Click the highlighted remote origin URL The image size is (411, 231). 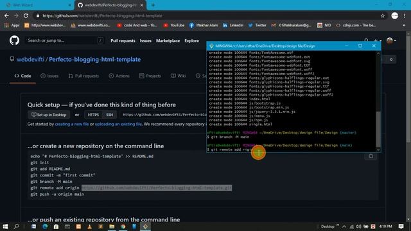coord(157,188)
